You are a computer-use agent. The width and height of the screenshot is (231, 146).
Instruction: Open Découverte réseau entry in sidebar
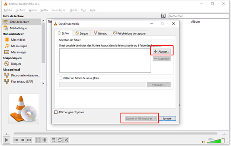(22, 75)
